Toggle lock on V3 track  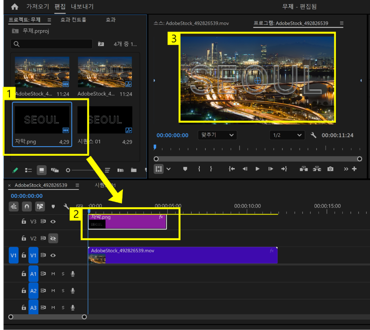[x=24, y=222]
